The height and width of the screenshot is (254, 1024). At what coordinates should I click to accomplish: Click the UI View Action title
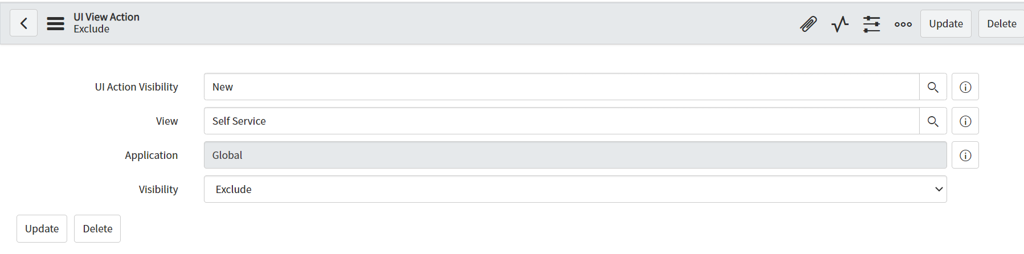coord(107,17)
